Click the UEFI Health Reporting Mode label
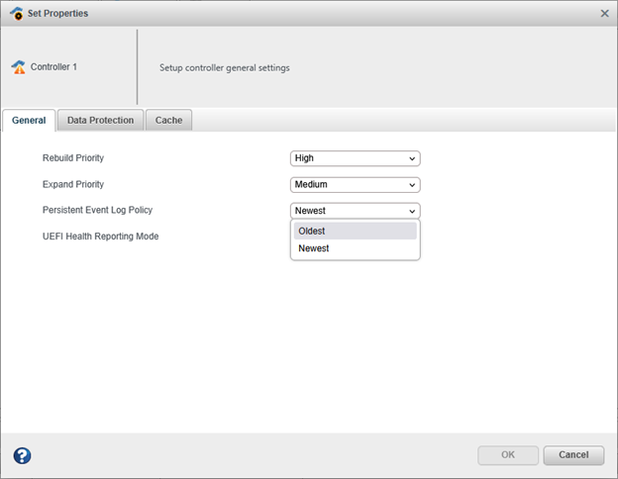 tap(100, 237)
